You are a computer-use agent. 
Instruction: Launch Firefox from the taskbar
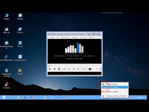(x=25, y=97)
